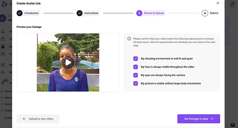
Task: Uncheck 'My shooting environment is well-lit and quiet'
Action: (136, 59)
